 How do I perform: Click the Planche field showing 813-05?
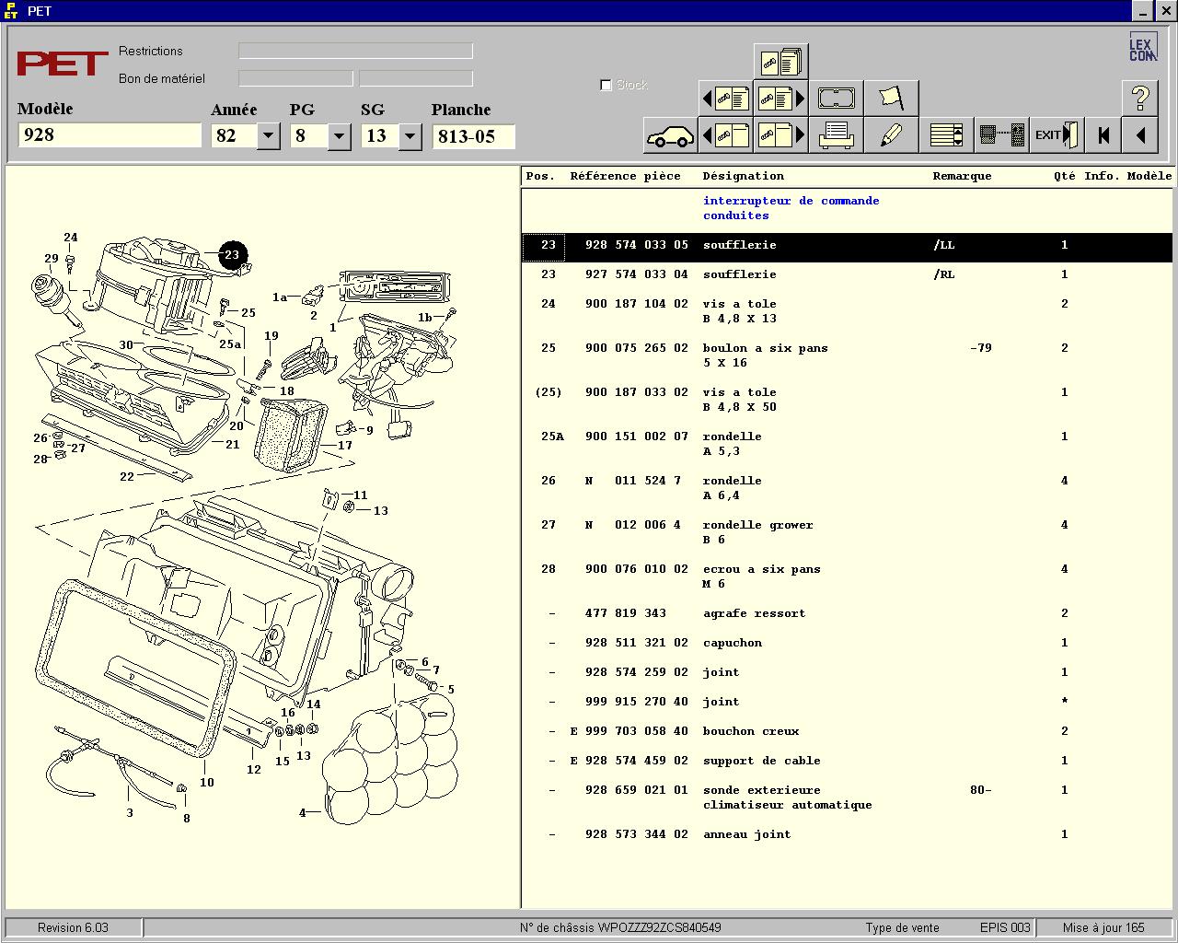(x=473, y=136)
